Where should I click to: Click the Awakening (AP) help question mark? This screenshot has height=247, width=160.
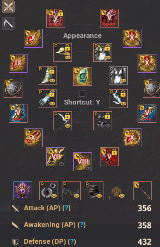pos(81,225)
